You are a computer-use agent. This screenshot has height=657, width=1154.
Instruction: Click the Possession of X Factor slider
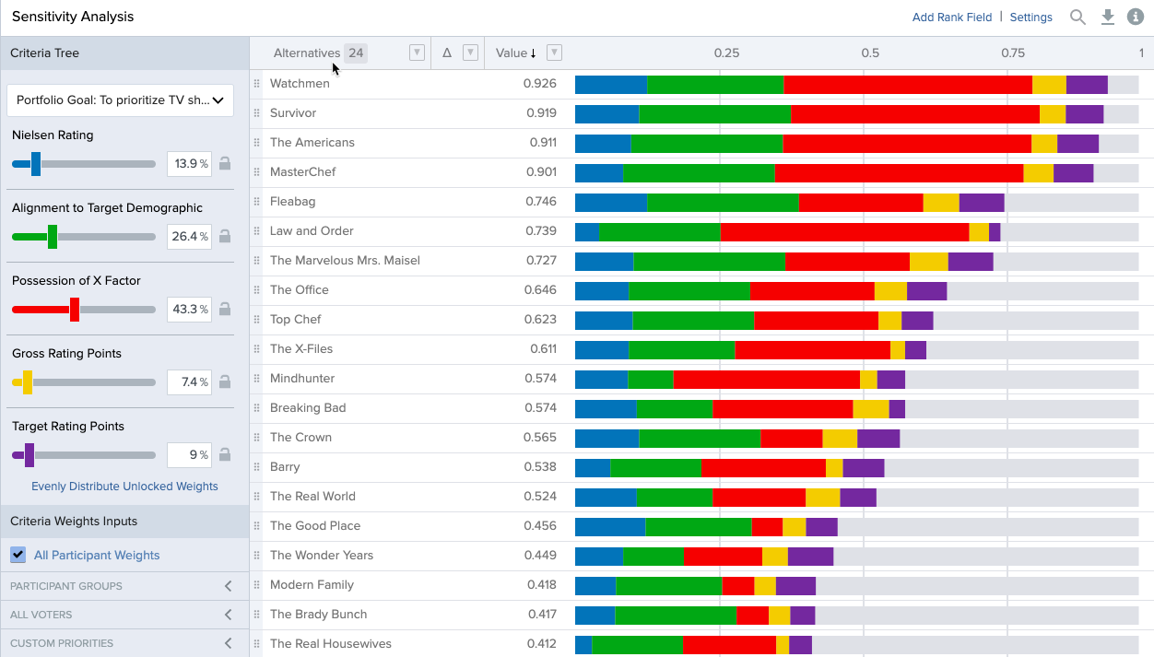pyautogui.click(x=75, y=310)
